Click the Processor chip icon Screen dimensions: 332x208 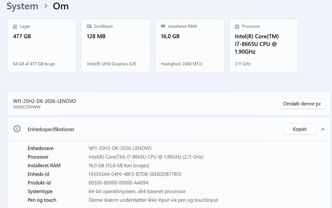pyautogui.click(x=237, y=27)
